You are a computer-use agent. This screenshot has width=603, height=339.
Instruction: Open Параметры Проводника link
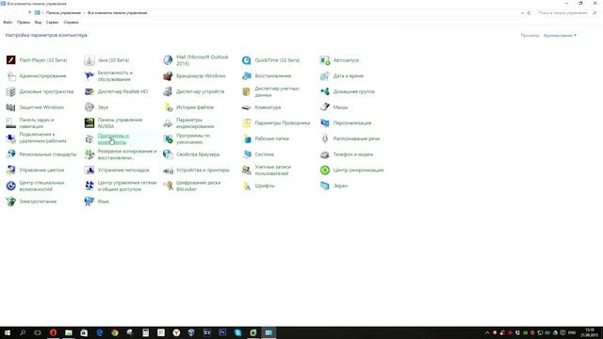pyautogui.click(x=283, y=123)
